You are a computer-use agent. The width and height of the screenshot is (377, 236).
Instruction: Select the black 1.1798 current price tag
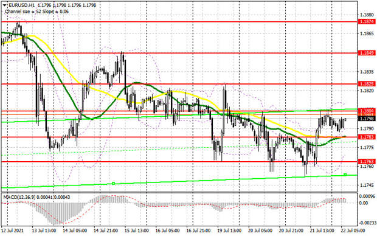367,119
